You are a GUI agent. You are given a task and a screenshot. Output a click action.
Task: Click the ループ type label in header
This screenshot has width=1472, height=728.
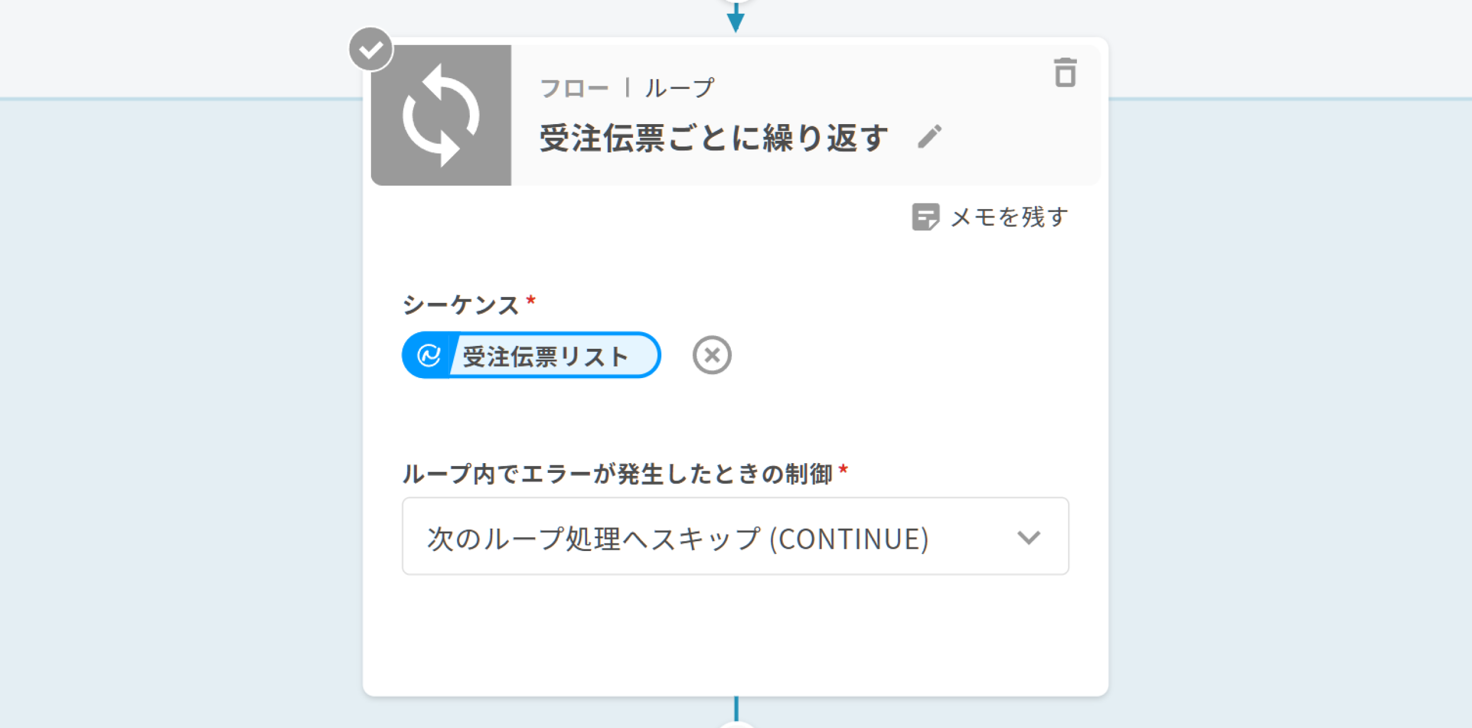pyautogui.click(x=679, y=88)
